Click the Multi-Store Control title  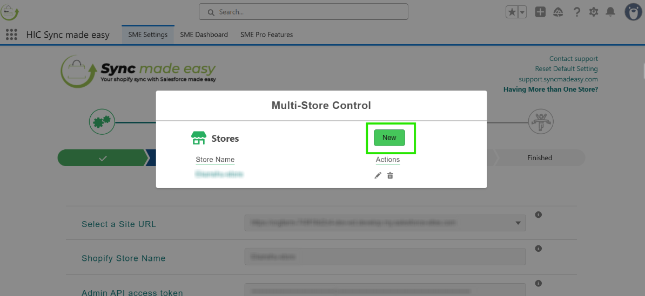321,106
